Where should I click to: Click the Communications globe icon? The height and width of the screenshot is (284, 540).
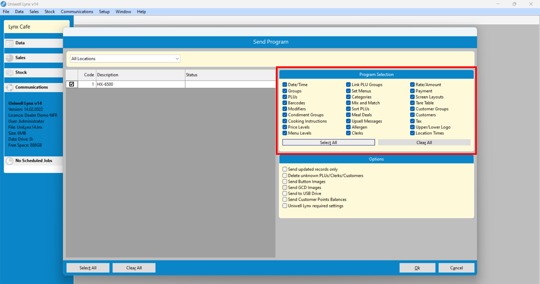coord(9,87)
